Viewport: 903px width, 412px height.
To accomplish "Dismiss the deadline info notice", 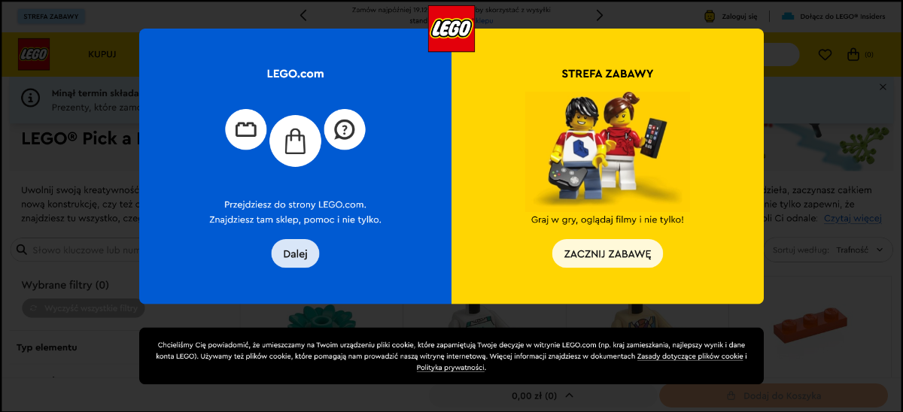I will (883, 87).
